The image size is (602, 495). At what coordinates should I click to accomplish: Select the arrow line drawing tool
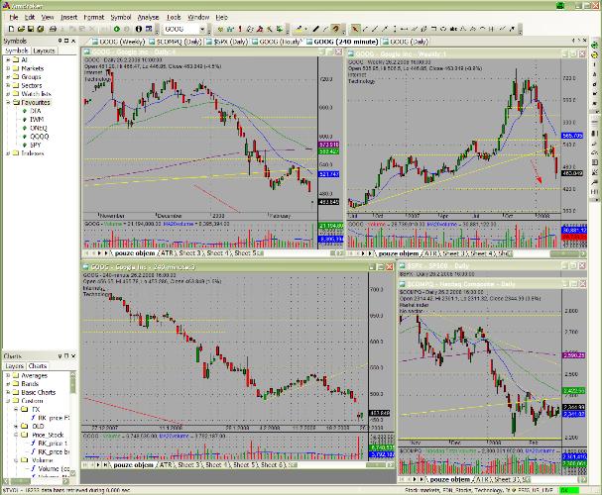385,29
